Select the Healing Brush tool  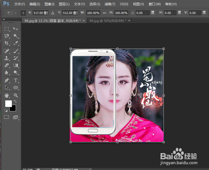click(x=7, y=51)
